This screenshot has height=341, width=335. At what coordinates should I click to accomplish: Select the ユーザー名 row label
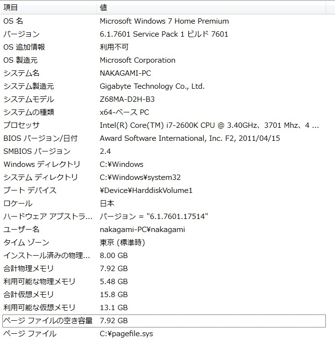21,230
